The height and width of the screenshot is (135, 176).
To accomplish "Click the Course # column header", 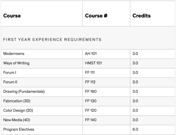I will 96,16.
